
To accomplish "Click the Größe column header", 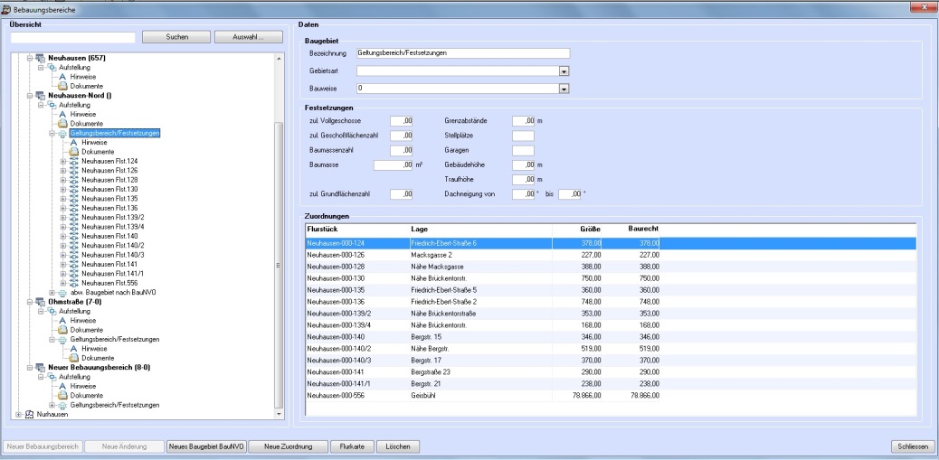I will tap(590, 230).
